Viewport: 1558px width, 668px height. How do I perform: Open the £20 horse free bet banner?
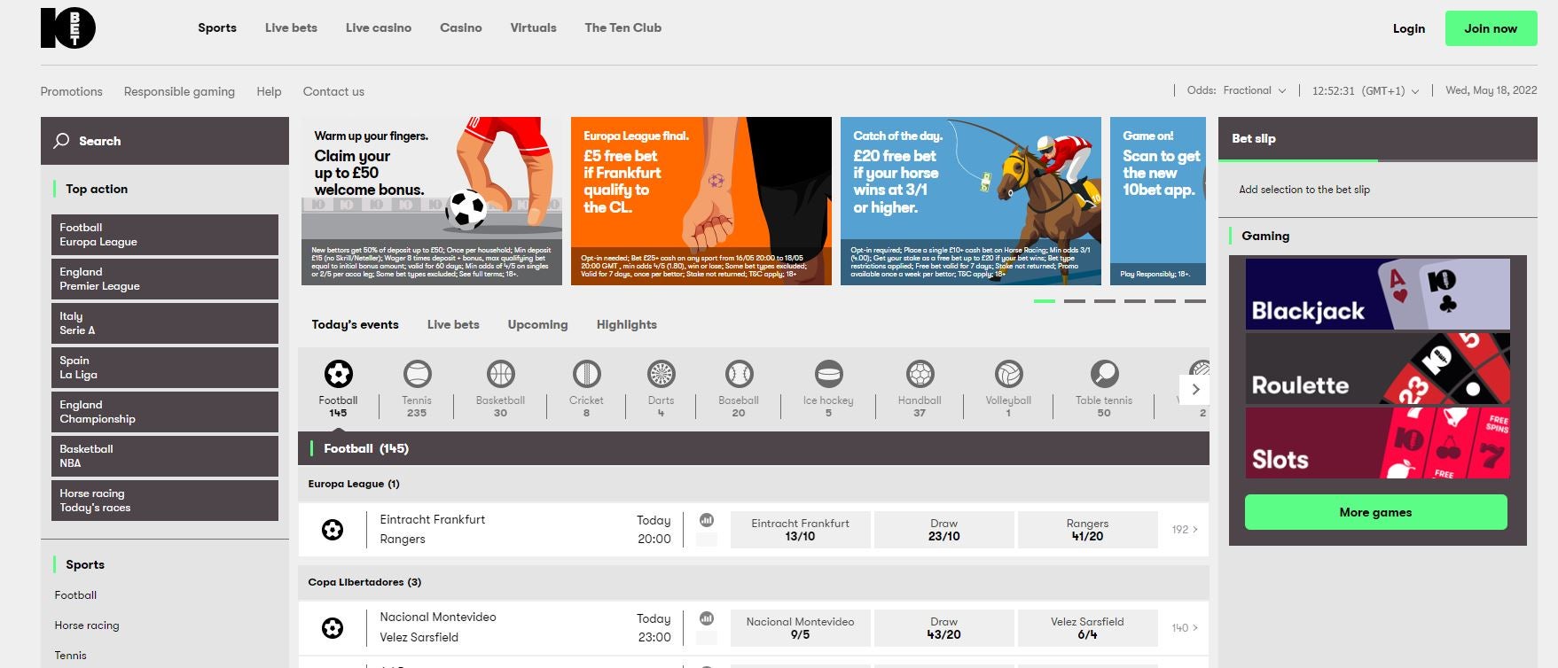(971, 201)
